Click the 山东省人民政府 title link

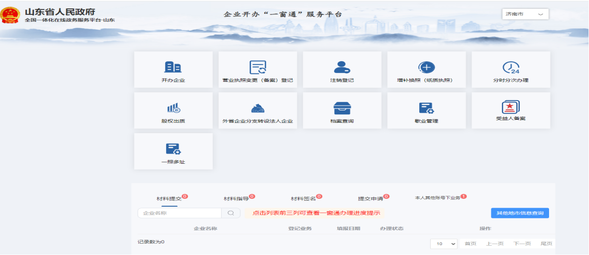(60, 11)
